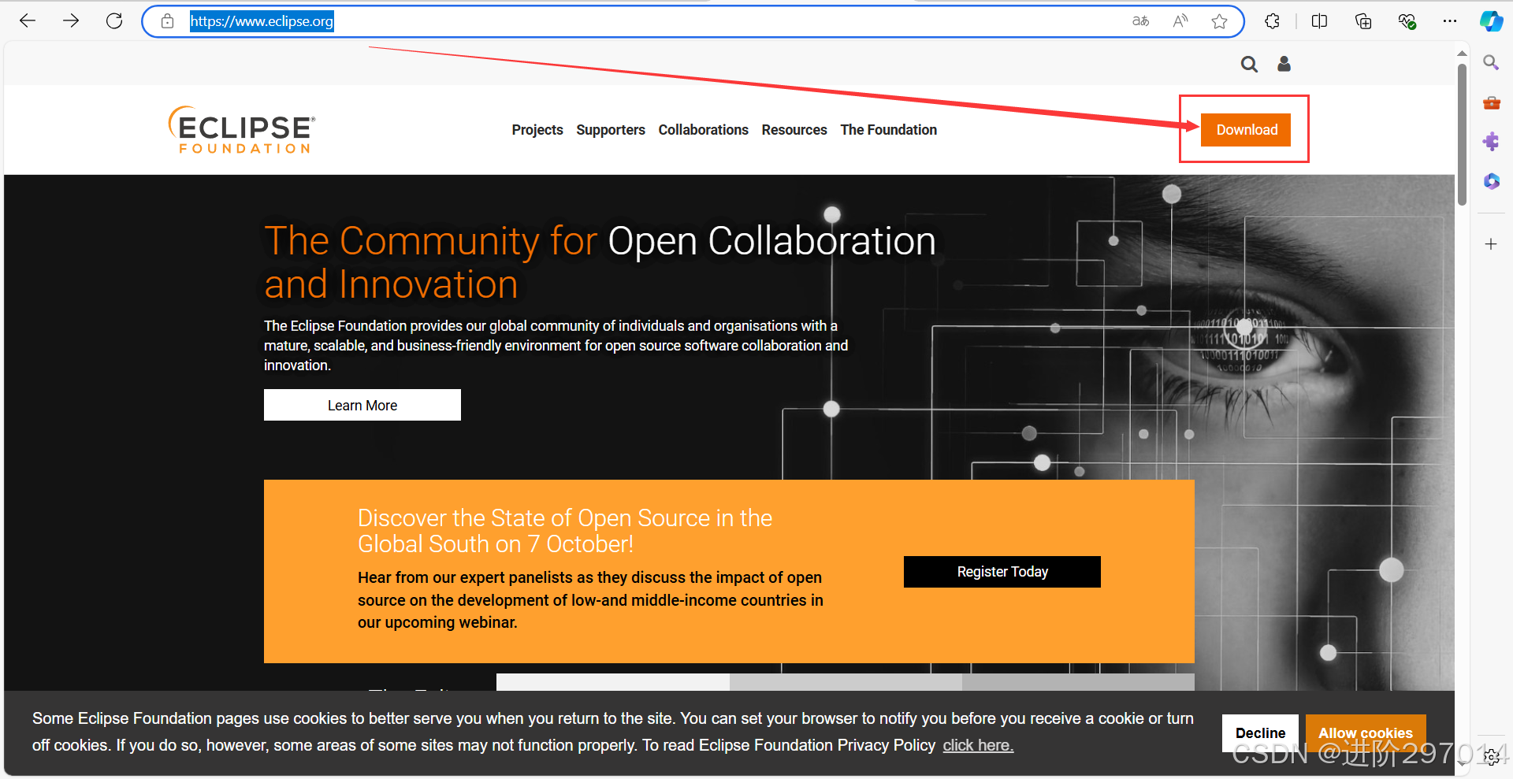Open the purple sidebar games icon
Viewport: 1513px width, 779px height.
(1491, 142)
